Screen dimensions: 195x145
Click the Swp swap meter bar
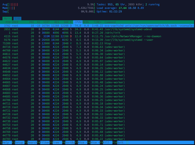point(49,11)
